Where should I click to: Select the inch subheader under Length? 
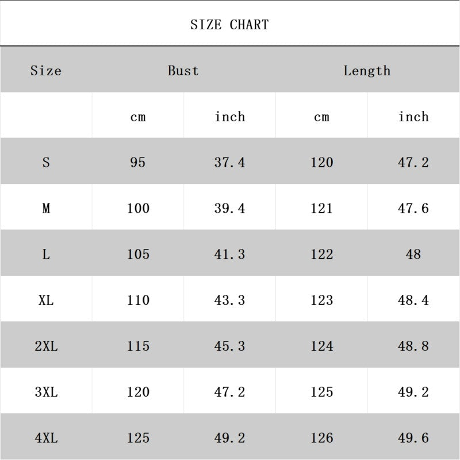[x=413, y=117]
